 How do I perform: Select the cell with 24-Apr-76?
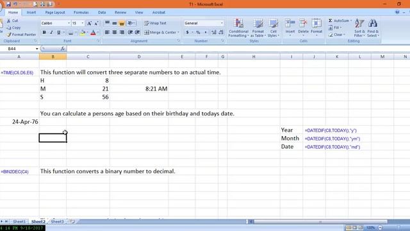coord(19,122)
